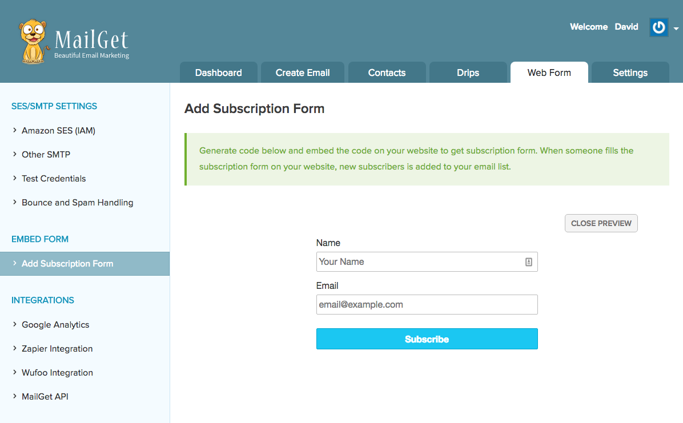Expand the Other SMTP chevron
This screenshot has height=423, width=683.
click(x=15, y=155)
